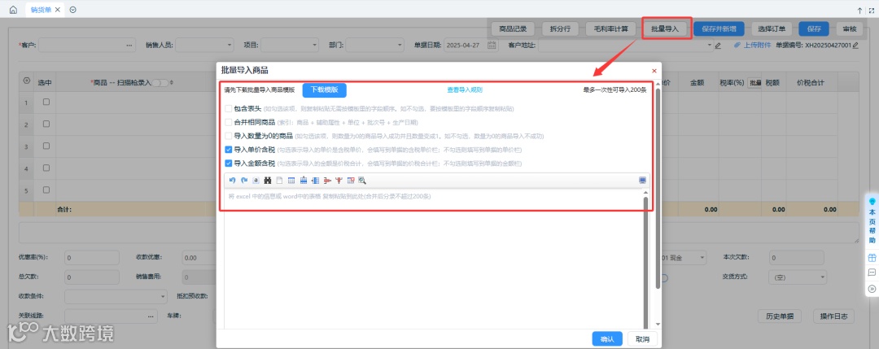Screen dimensions: 879x349
Task: Check 导入数量为0的商品 option
Action: point(228,136)
